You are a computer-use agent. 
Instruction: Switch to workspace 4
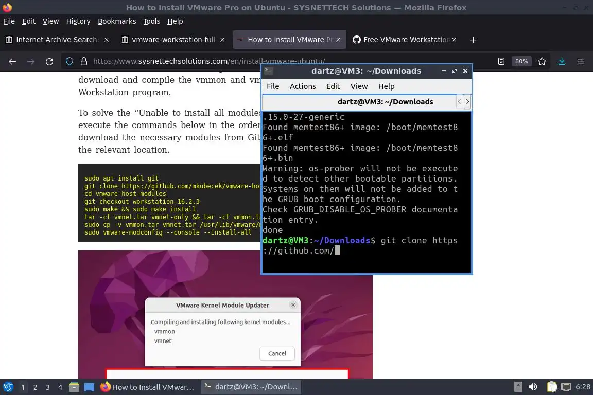(x=60, y=387)
